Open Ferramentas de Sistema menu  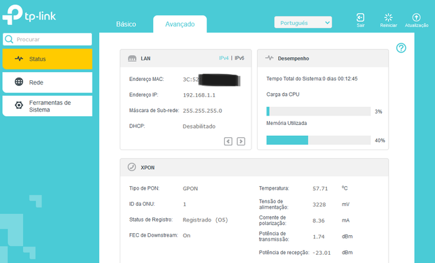[48, 106]
